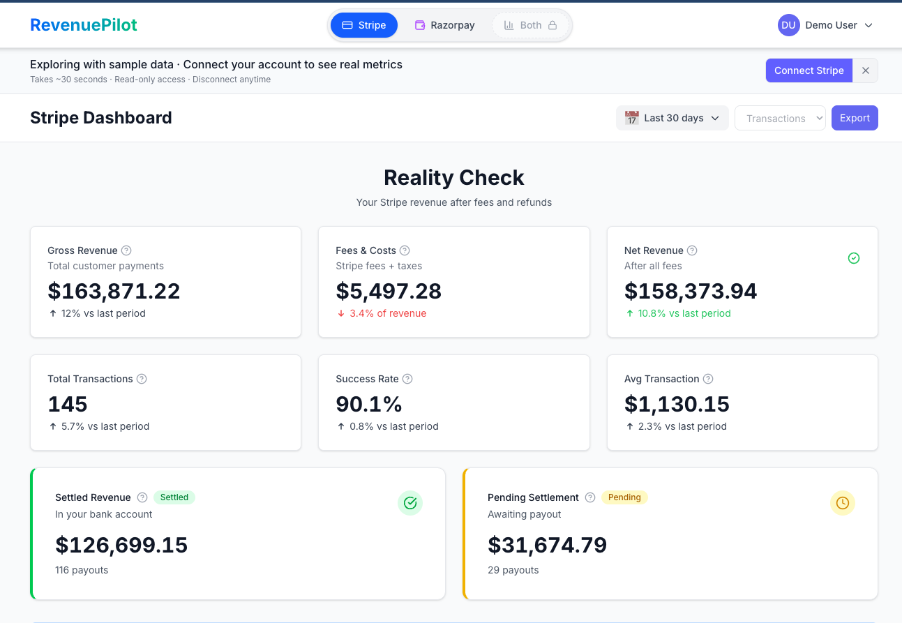Click the green checkmark badge on Net Revenue card

(854, 258)
